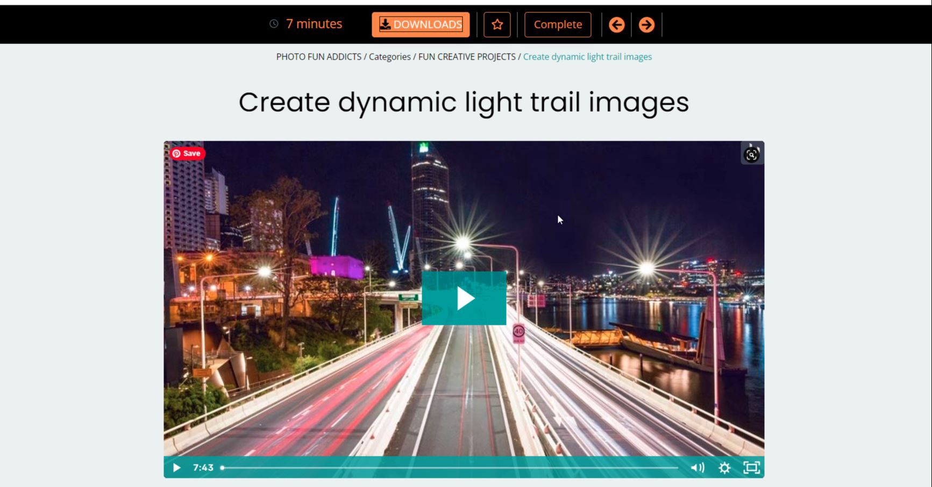
Task: Click the 'Create dynamic light trail images' breadcrumb
Action: [587, 57]
